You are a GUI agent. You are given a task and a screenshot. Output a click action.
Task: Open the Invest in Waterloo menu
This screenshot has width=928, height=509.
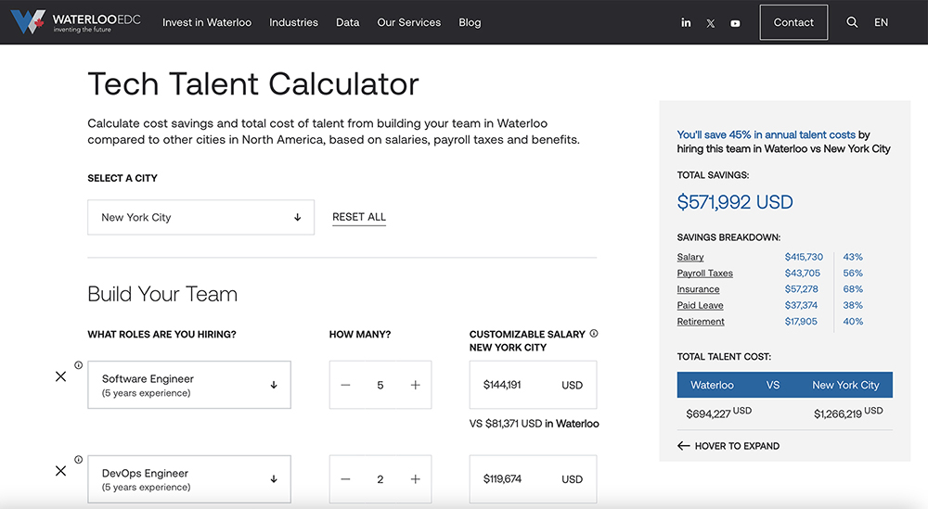(x=207, y=22)
